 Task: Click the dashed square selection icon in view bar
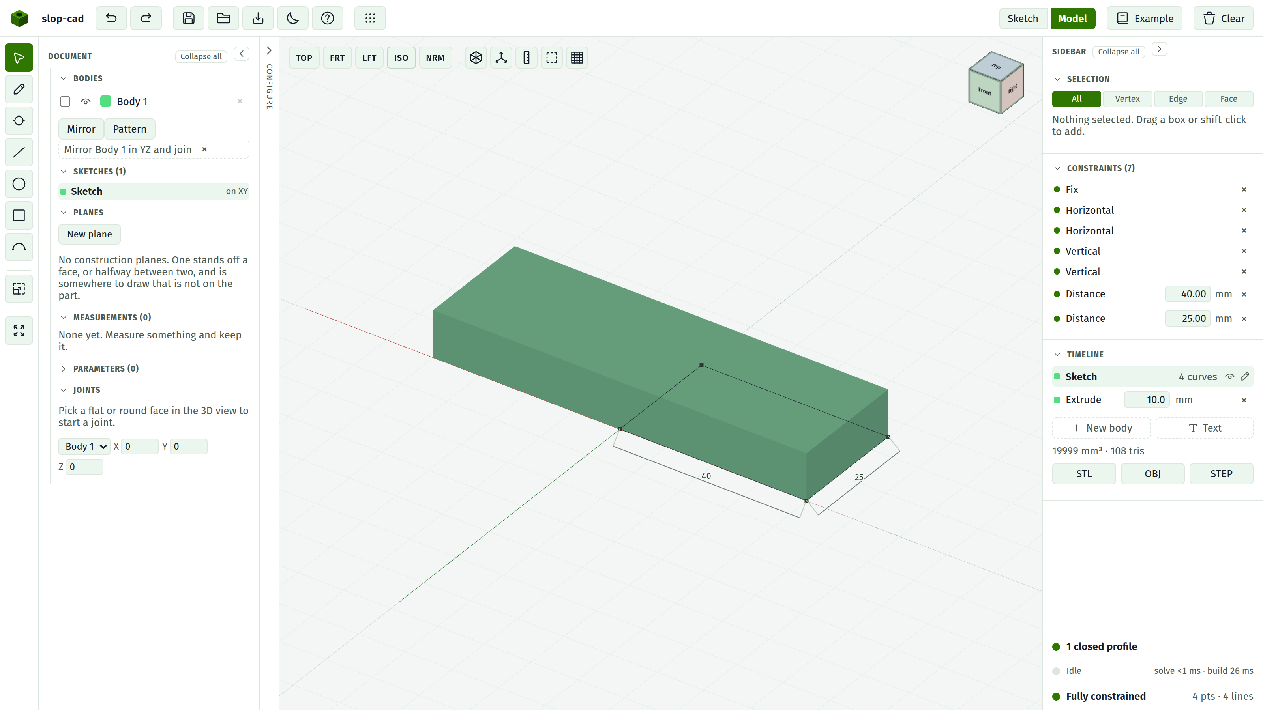552,57
